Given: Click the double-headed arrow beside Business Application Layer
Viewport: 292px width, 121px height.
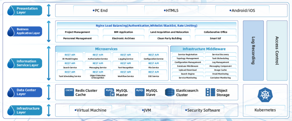Looking at the screenshot, I should pyautogui.click(x=49, y=31).
